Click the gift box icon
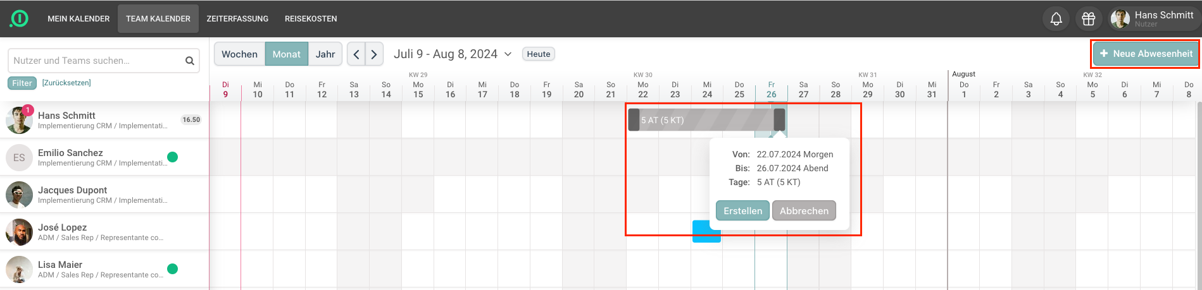Image resolution: width=1202 pixels, height=290 pixels. point(1089,19)
